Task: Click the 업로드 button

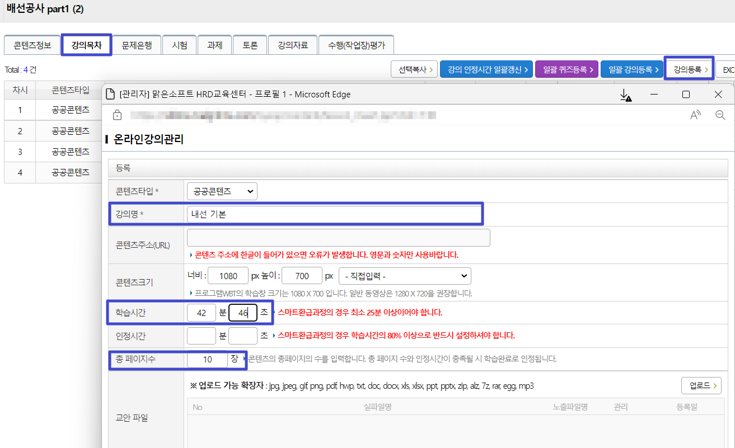Action: (701, 385)
